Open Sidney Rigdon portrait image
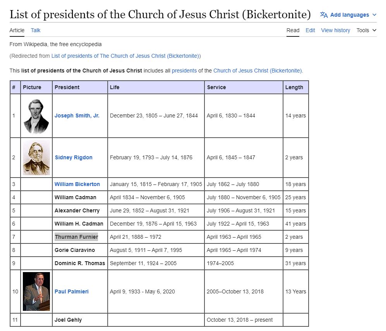This screenshot has width=386, height=331. pyautogui.click(x=36, y=157)
